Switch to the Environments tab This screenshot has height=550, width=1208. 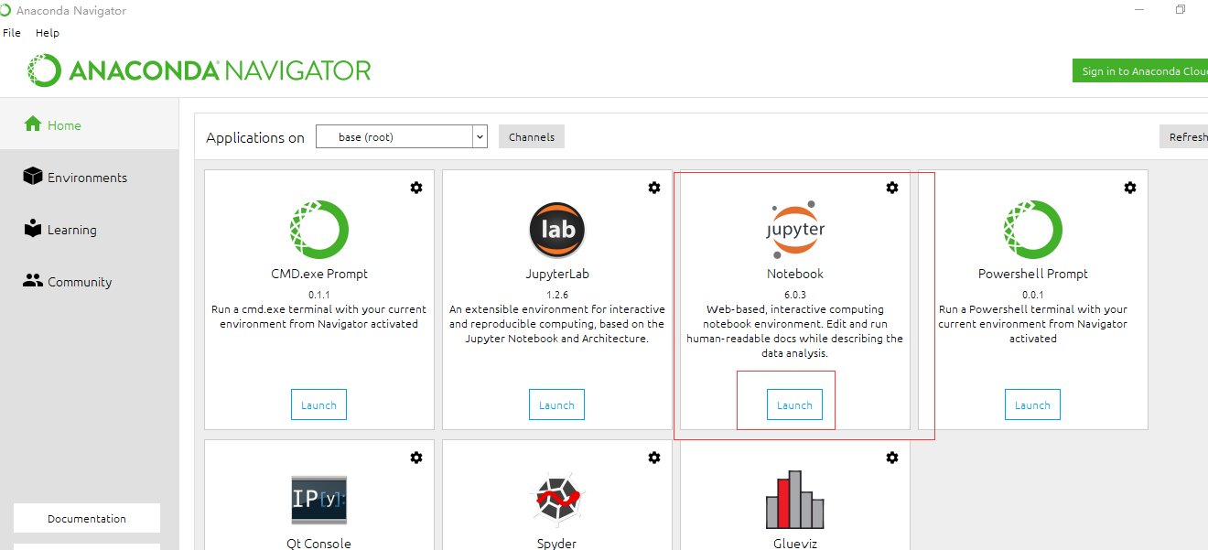(89, 177)
